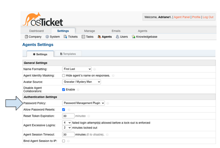Open the Knowledgebase settings icon
The image size is (220, 148).
[133, 37]
